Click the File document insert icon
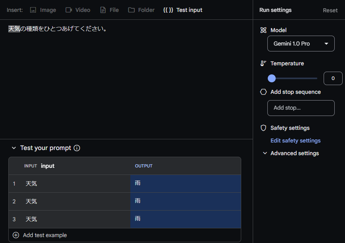The image size is (345, 243). (x=103, y=10)
